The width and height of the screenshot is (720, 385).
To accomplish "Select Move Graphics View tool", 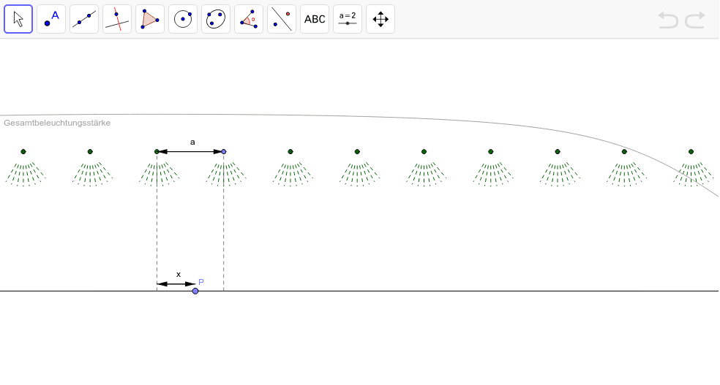I will click(380, 19).
